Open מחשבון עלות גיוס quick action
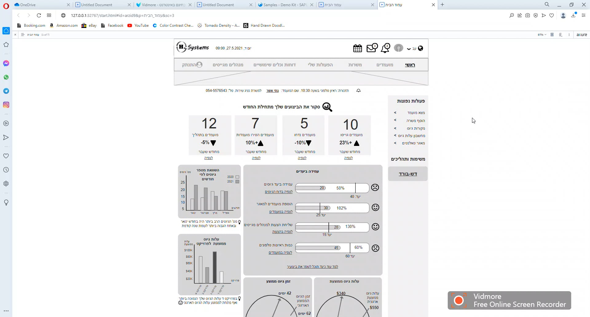 click(x=411, y=136)
